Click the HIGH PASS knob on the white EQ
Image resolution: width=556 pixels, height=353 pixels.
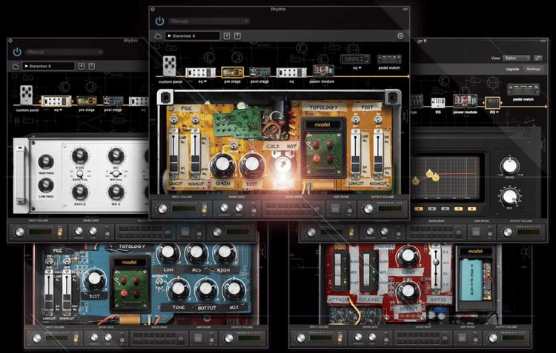46,161
